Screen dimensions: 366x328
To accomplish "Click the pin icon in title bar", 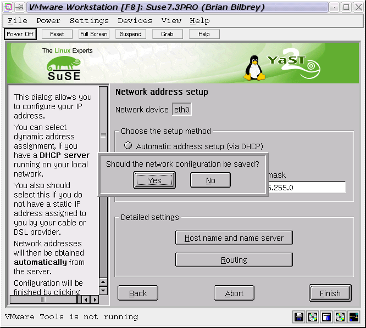I will click(19, 7).
